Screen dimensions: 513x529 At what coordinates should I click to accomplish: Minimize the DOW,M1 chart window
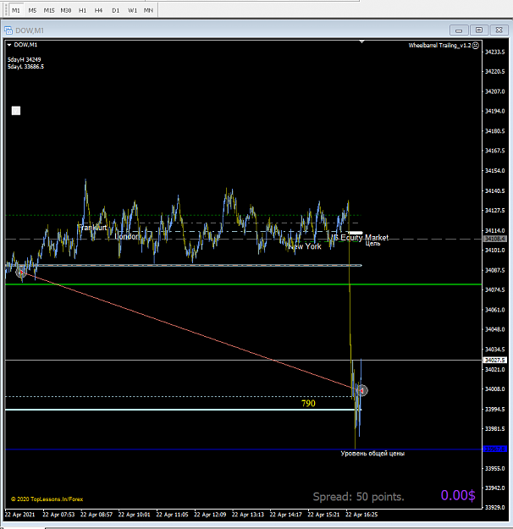pos(459,30)
